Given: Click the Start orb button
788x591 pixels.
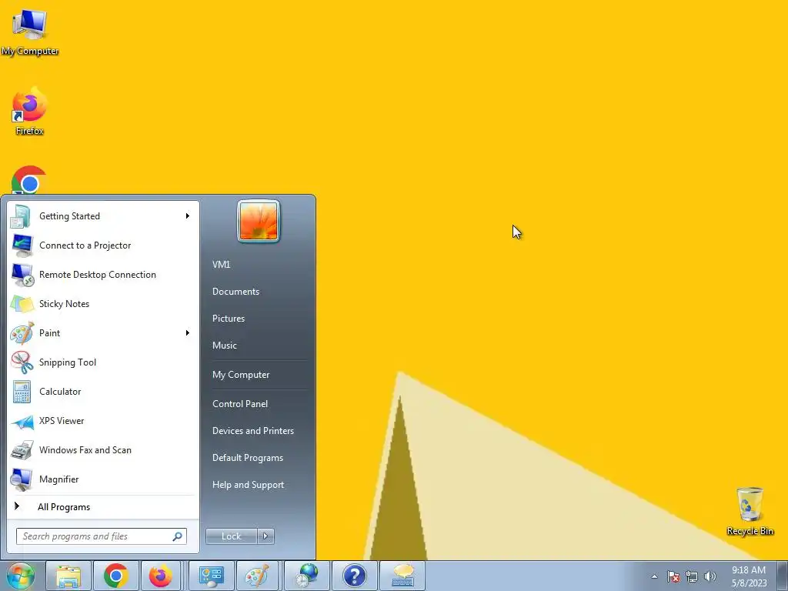Looking at the screenshot, I should click(20, 576).
